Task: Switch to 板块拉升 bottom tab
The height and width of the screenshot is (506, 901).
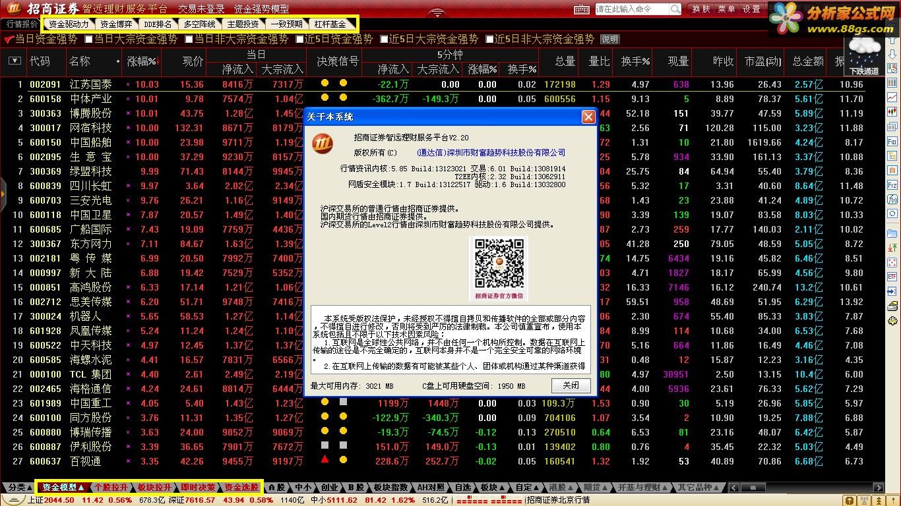Action: tap(155, 488)
